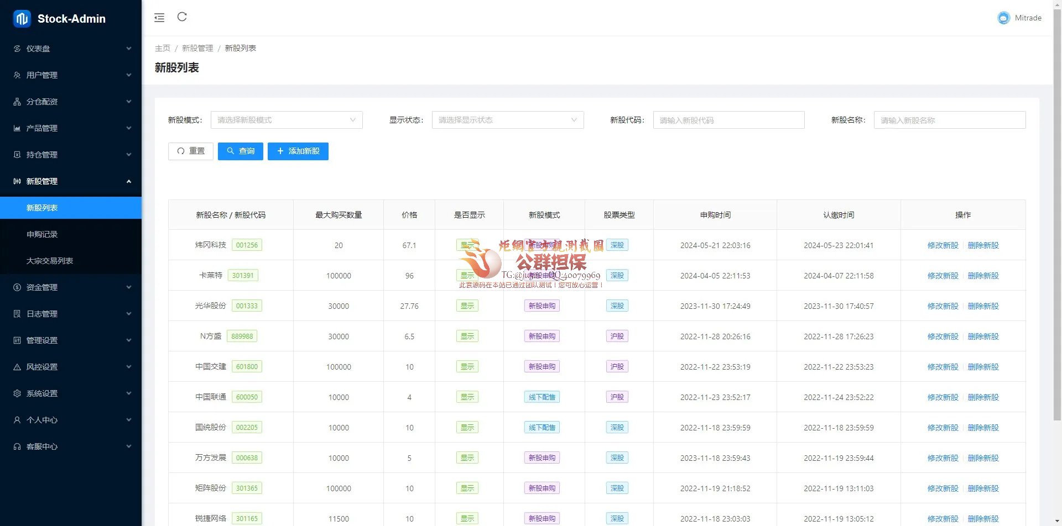
Task: Collapse the 新股管理 menu chevron
Action: pos(129,181)
